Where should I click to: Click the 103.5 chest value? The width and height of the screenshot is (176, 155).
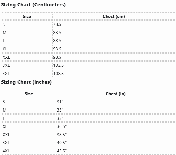pyautogui.click(x=114, y=65)
